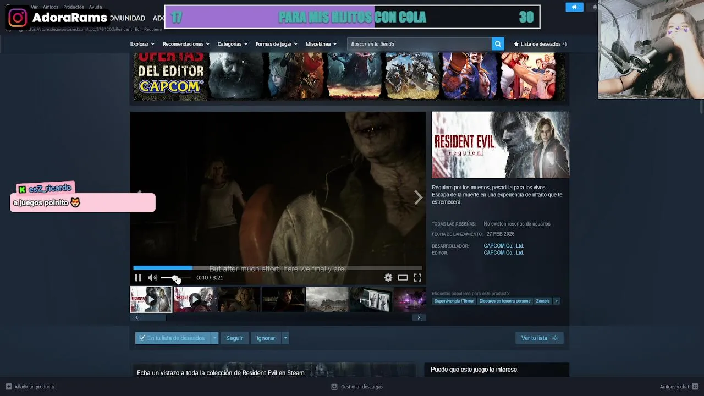
Task: Click the store search input field
Action: coord(419,44)
